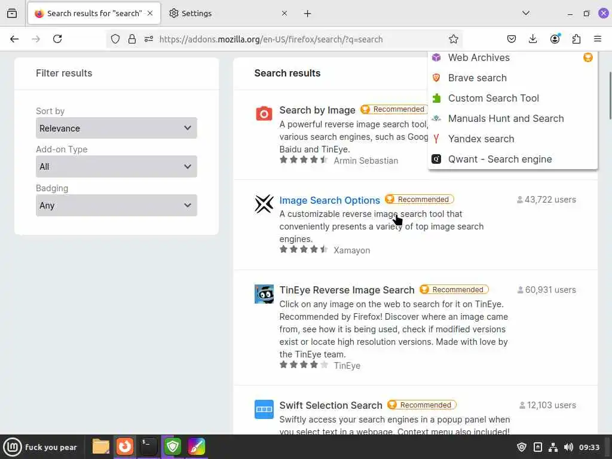List all tabs with the chevron
Viewport: 612px width, 459px height.
526,13
